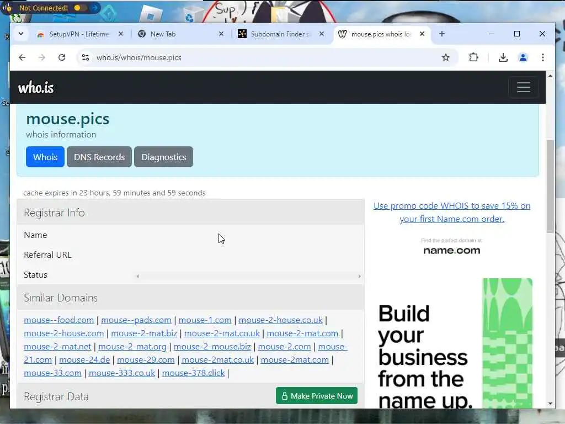Click the forward navigation arrow

42,57
